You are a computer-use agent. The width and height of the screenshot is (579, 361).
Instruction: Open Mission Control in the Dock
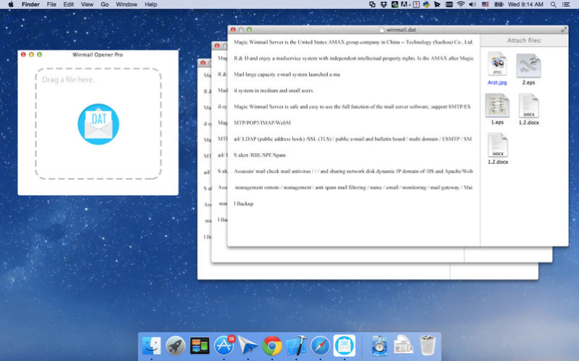click(200, 346)
